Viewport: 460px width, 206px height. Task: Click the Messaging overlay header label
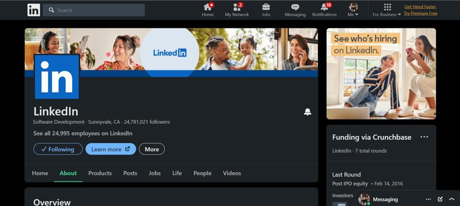pos(385,199)
